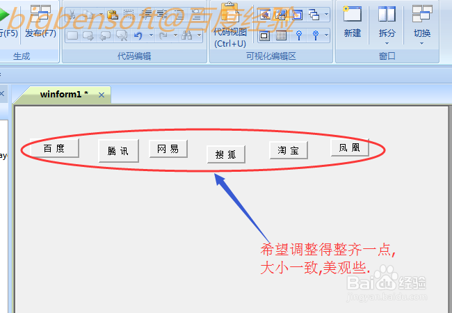452x313 pixels.
Task: Click the third text-lines format icon
Action: (x=179, y=15)
